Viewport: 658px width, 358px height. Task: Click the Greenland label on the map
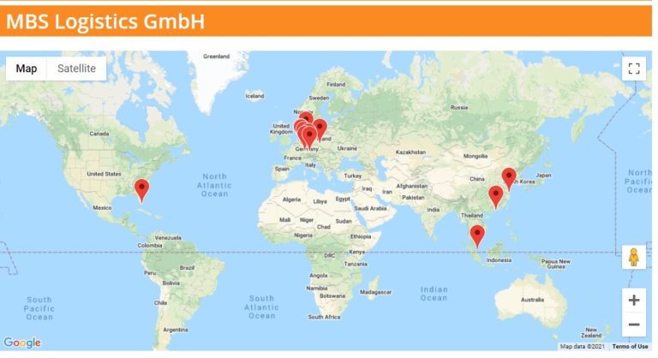click(x=217, y=57)
